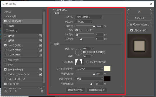The image size is (156, 97).
Task: Toggle the プレビュー checkbox
Action: [x=132, y=30]
